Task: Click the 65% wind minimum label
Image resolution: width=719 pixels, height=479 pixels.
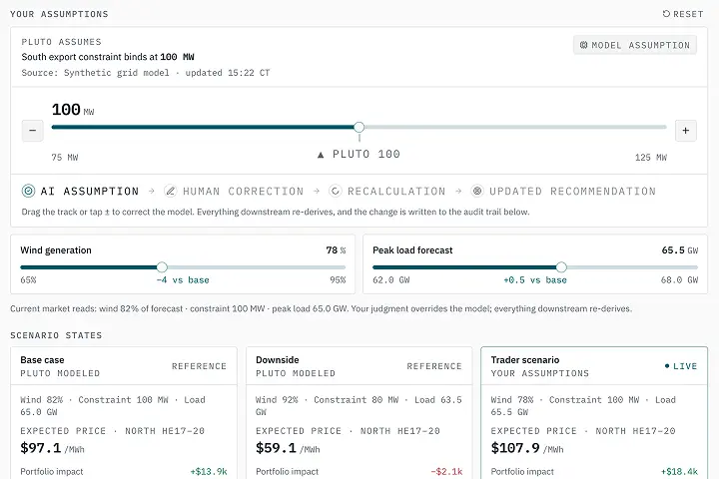Action: pyautogui.click(x=28, y=280)
